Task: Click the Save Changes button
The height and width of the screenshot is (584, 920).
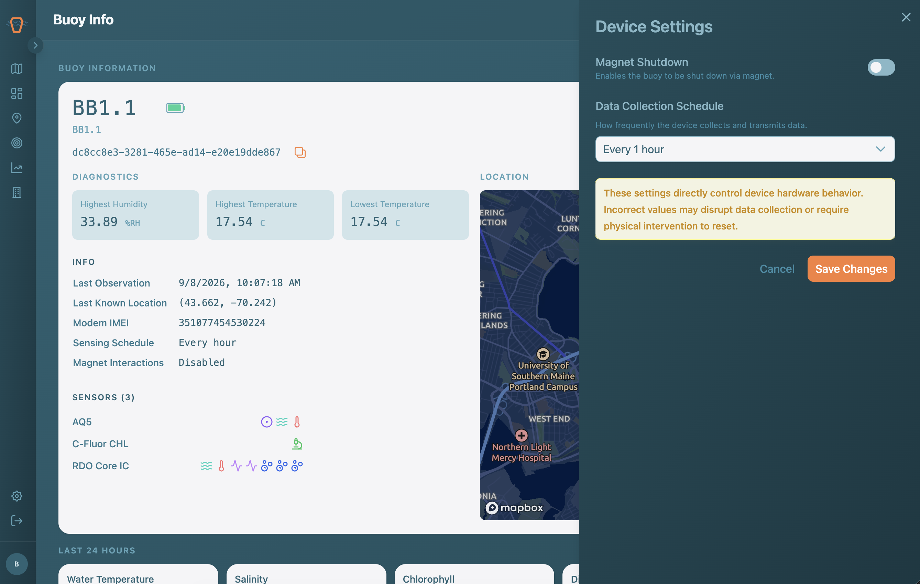Action: tap(851, 269)
